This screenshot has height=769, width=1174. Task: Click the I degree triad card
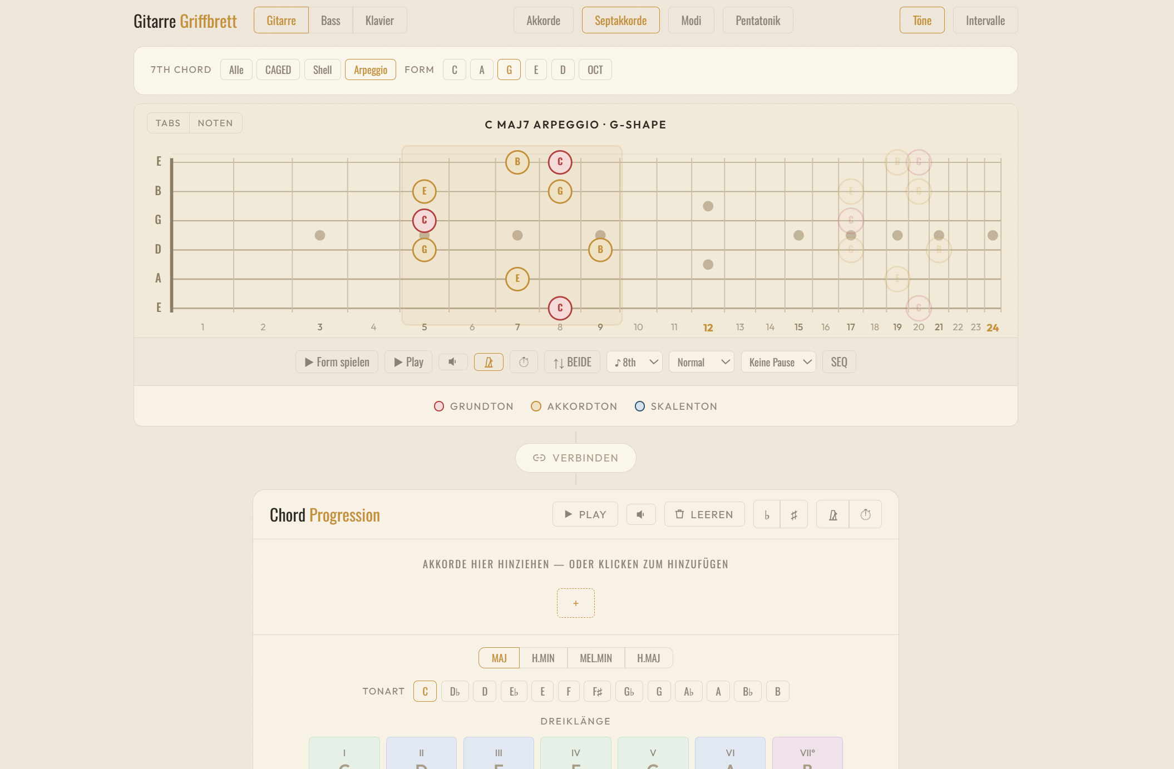point(344,753)
